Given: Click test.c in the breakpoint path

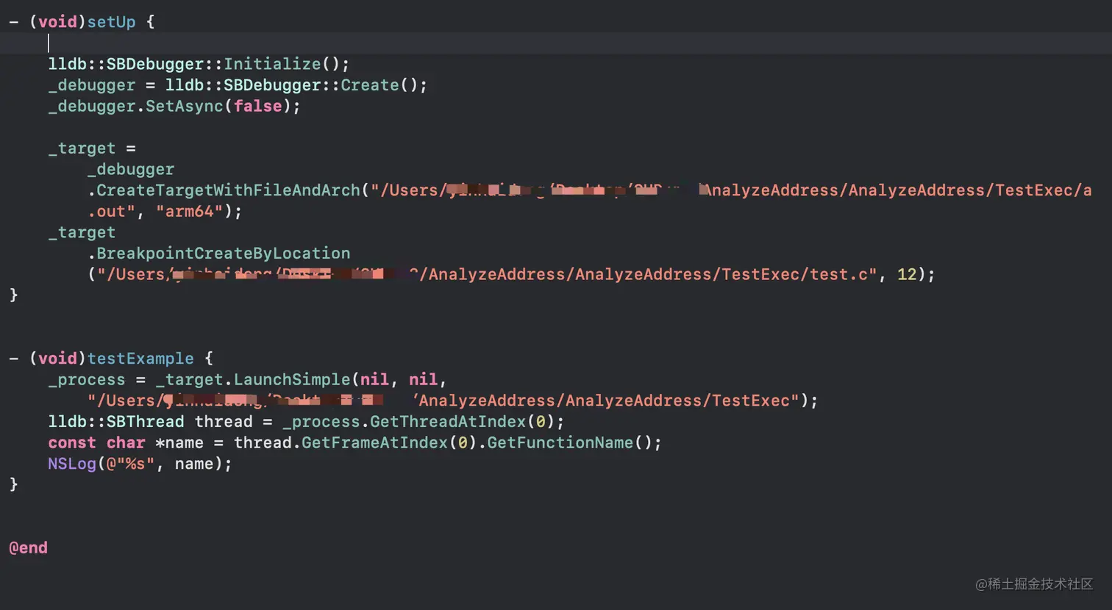Looking at the screenshot, I should [x=838, y=275].
